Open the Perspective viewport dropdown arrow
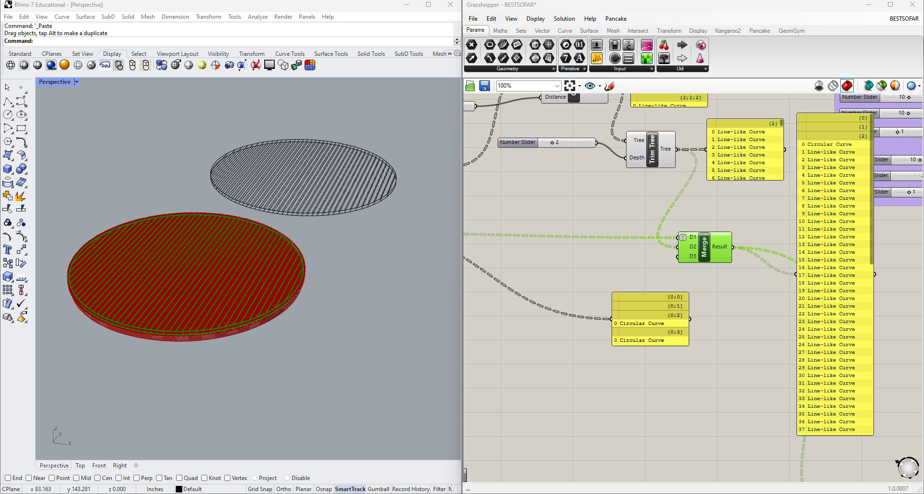 pos(77,82)
